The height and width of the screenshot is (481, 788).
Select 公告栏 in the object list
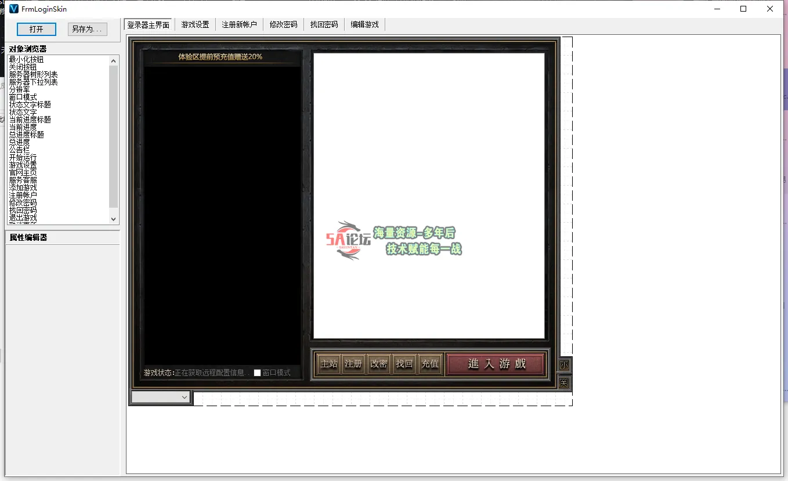19,150
